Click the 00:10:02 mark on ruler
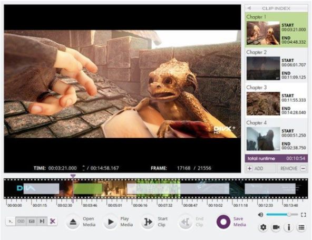The width and height of the screenshot is (312, 240). click(216, 205)
